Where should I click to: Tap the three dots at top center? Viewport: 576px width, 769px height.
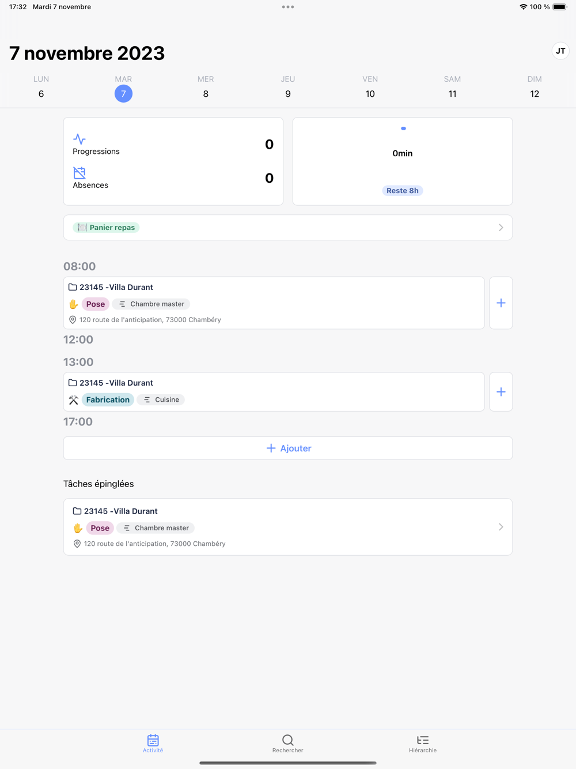[288, 7]
